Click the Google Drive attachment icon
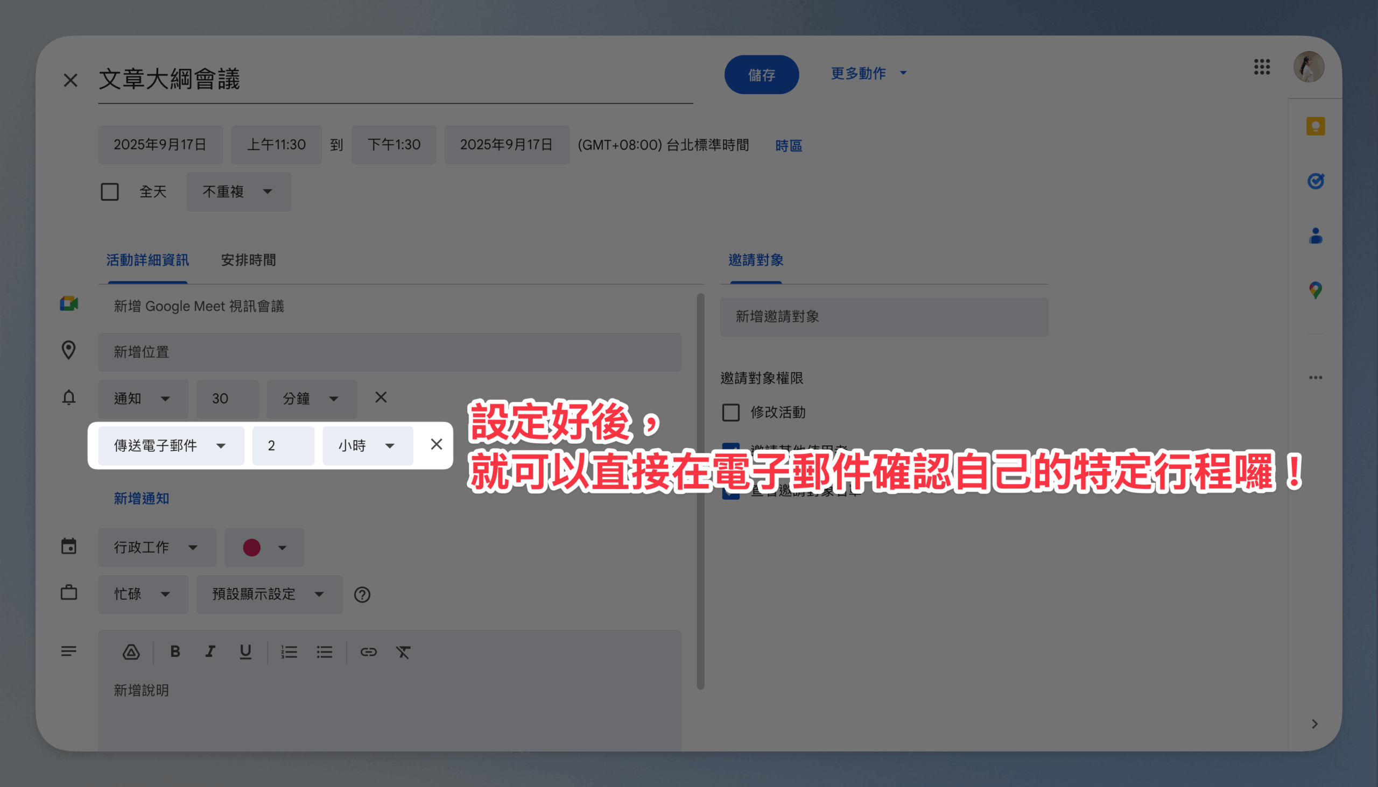 click(131, 652)
